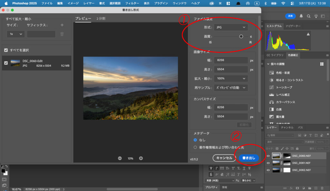The image size is (330, 191).
Task: Hide the DSC_0061.NEF layer
Action: tap(268, 163)
